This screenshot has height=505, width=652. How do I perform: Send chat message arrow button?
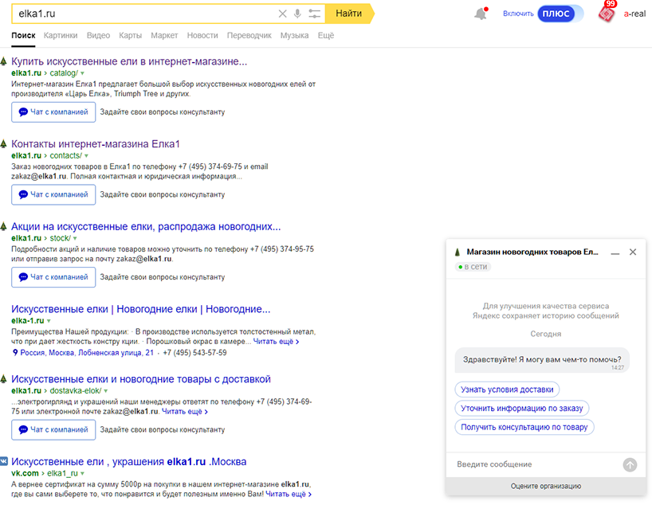tap(630, 464)
